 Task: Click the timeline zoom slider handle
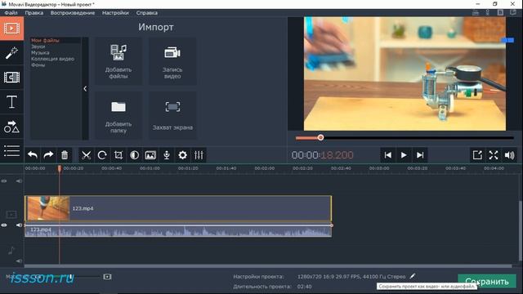71,277
